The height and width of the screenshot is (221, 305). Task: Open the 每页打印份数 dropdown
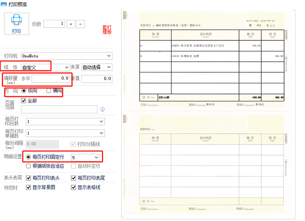(x=65, y=121)
